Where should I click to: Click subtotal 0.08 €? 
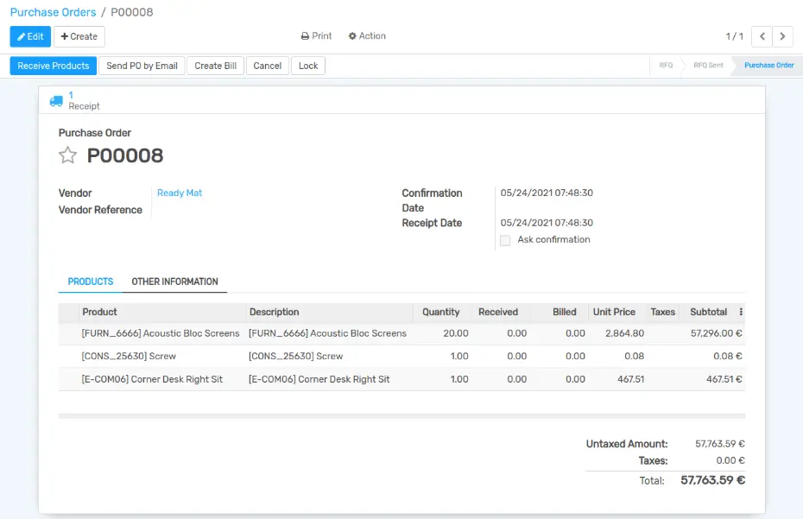click(728, 356)
